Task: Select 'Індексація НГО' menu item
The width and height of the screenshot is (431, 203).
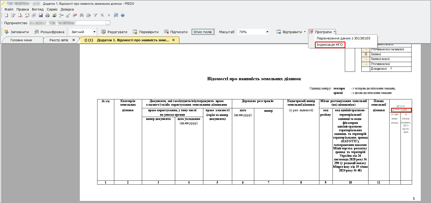Action: click(x=330, y=45)
